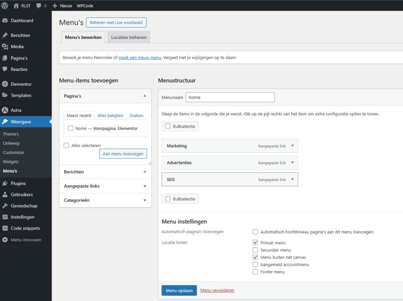
Task: Open Gebruikers user icon in sidebar
Action: point(5,195)
